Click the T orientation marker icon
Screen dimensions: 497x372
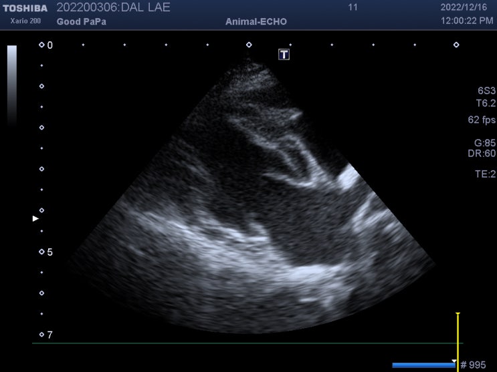[x=284, y=55]
